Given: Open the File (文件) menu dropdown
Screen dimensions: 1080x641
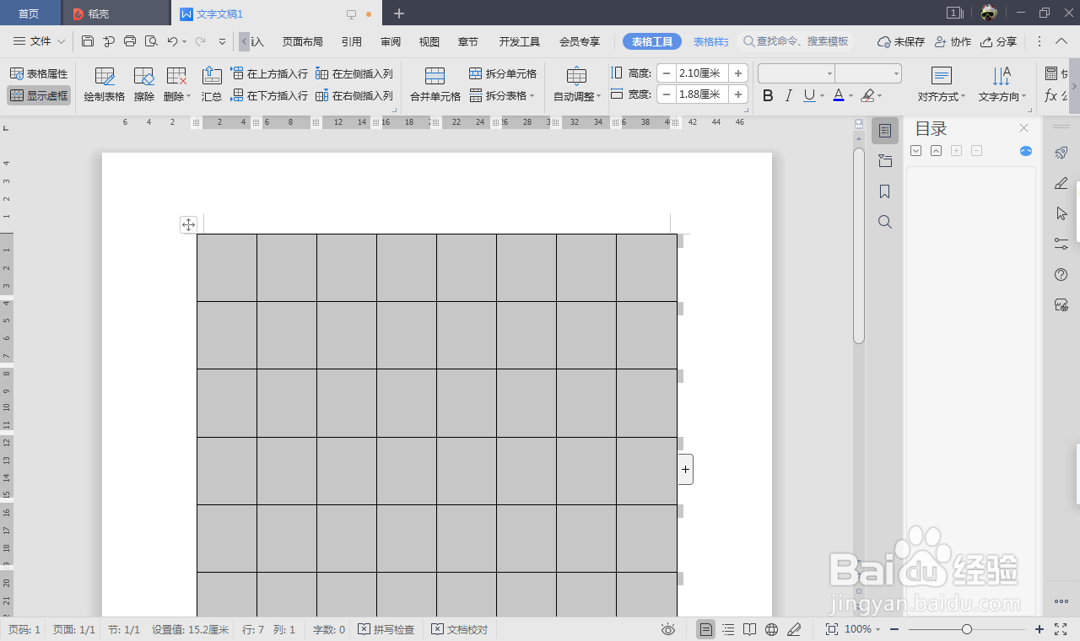Looking at the screenshot, I should coord(40,40).
